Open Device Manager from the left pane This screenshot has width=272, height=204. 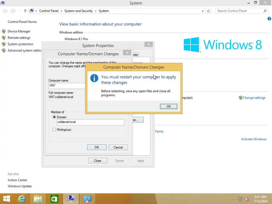coord(19,31)
